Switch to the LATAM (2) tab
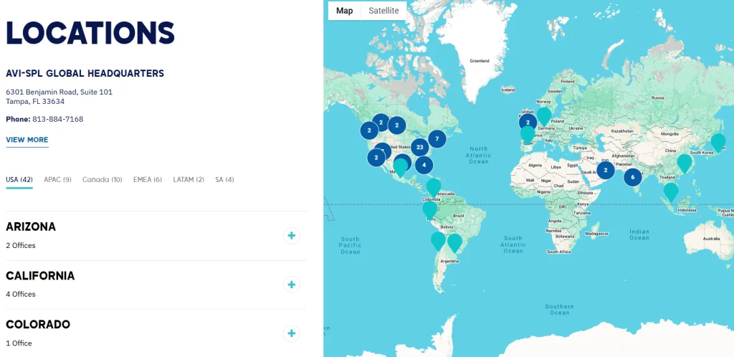Screen dimensions: 734x357 189,180
